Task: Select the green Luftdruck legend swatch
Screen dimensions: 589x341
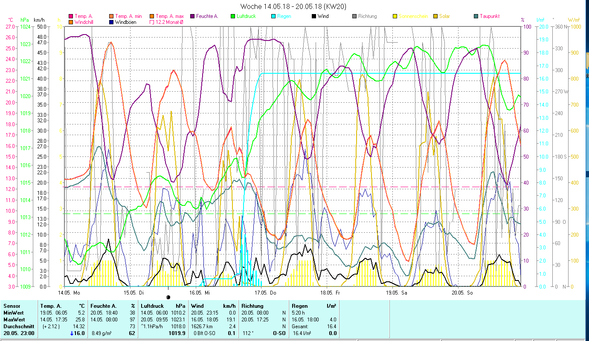Action: (x=232, y=16)
